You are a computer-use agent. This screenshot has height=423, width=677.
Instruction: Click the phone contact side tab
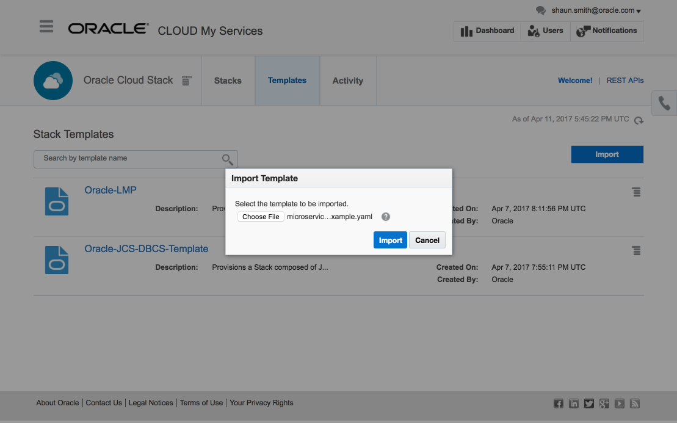click(x=664, y=104)
